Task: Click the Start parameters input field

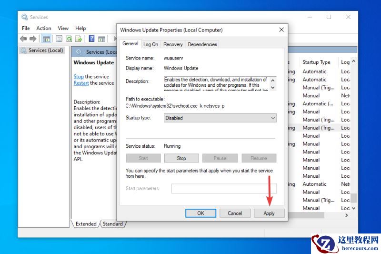Action: pos(224,188)
